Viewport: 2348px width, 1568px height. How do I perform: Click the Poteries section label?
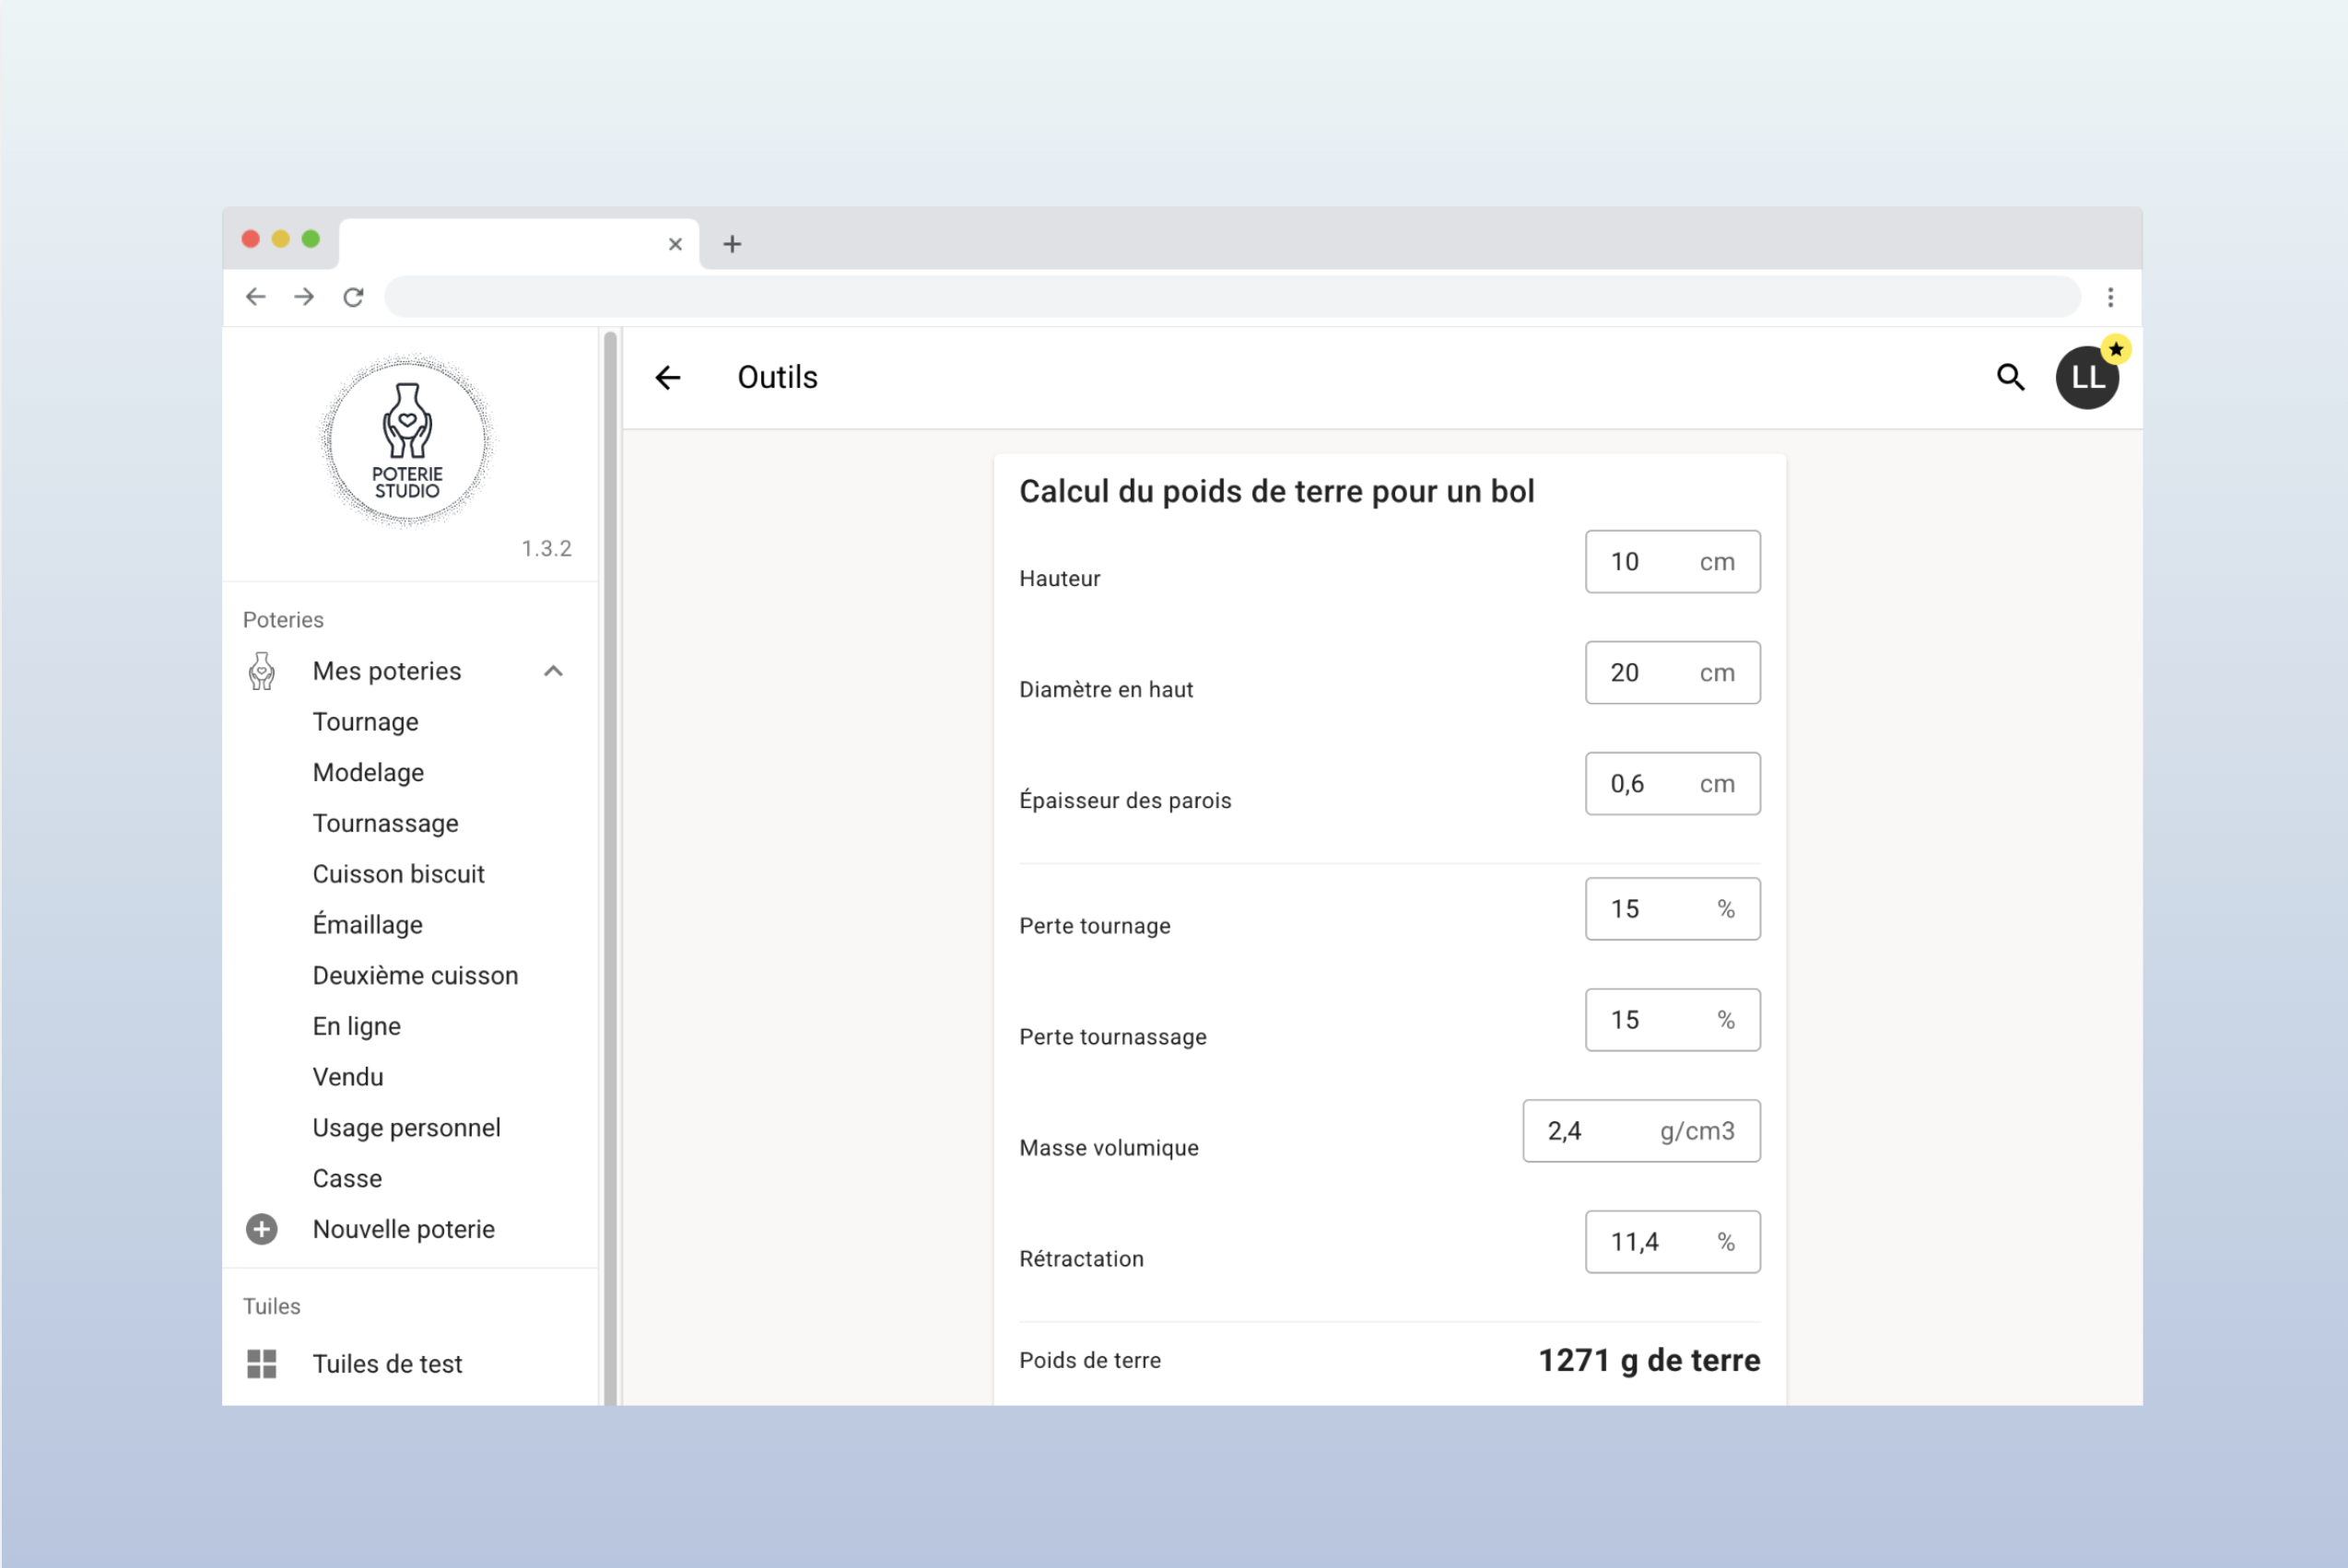(x=283, y=620)
